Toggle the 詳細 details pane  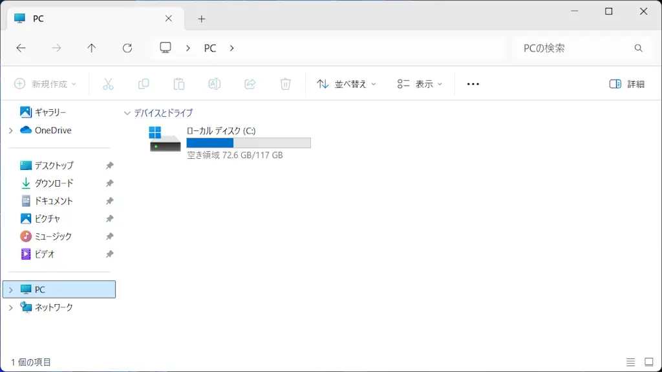click(626, 84)
